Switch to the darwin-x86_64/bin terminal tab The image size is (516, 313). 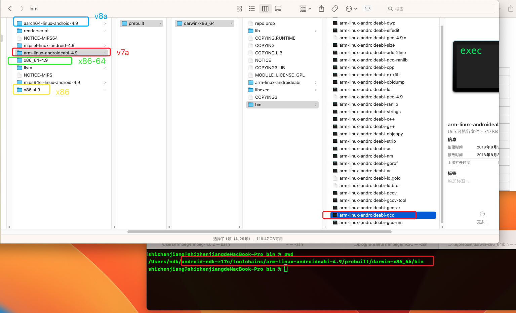(x=477, y=244)
